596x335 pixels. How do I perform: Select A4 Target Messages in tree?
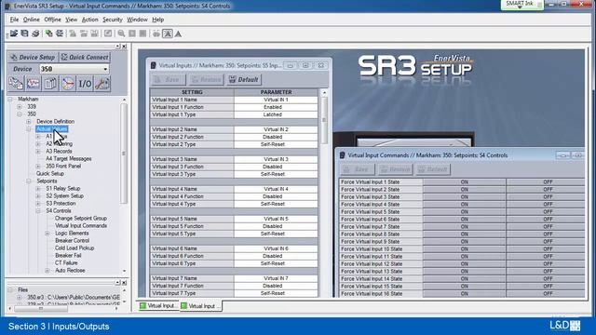[69, 159]
